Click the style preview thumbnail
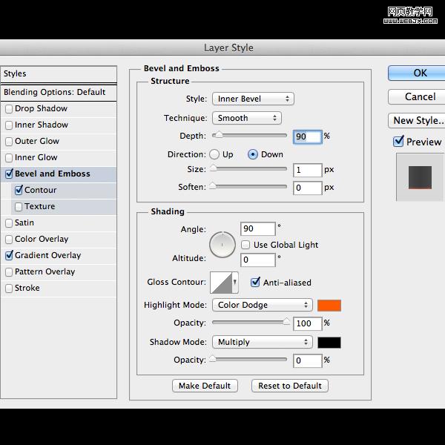Screen dimensions: 445x445 pos(420,177)
